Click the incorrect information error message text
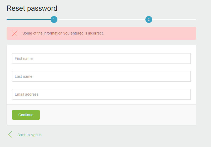The height and width of the screenshot is (147, 211). pyautogui.click(x=63, y=33)
